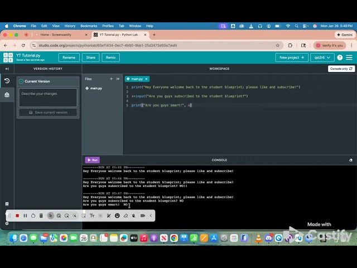Viewport: 357px width, 268px height.
Task: Clear the console output
Action: (x=351, y=160)
